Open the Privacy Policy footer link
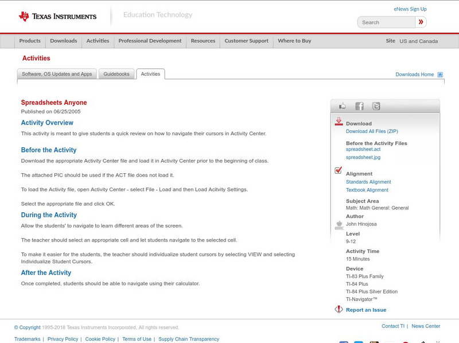Screen dimensions: 459x343 pos(63,339)
